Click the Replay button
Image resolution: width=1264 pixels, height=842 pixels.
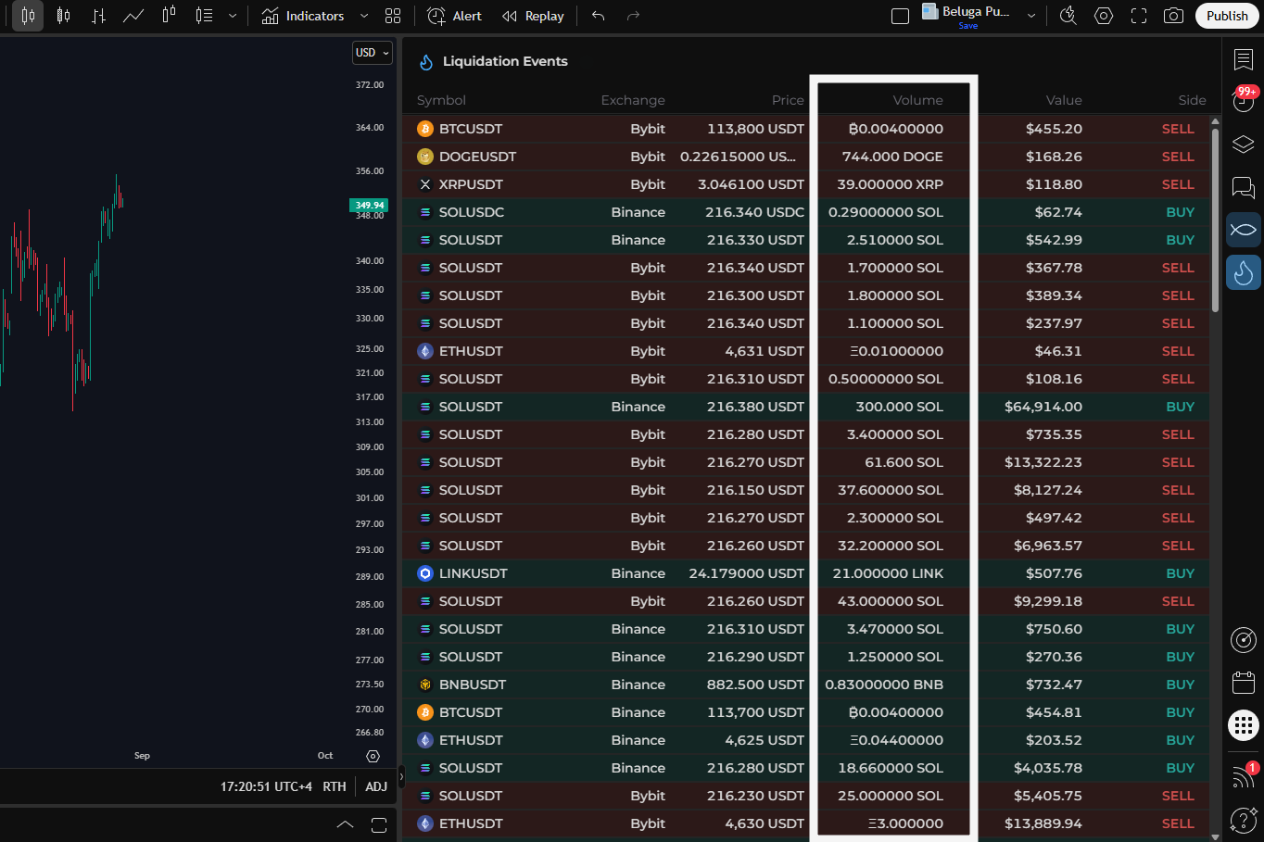[533, 16]
